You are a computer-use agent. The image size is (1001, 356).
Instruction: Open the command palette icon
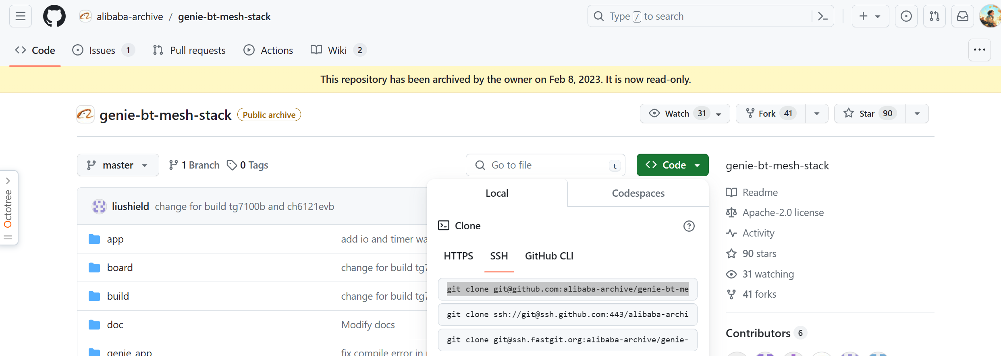click(x=822, y=16)
